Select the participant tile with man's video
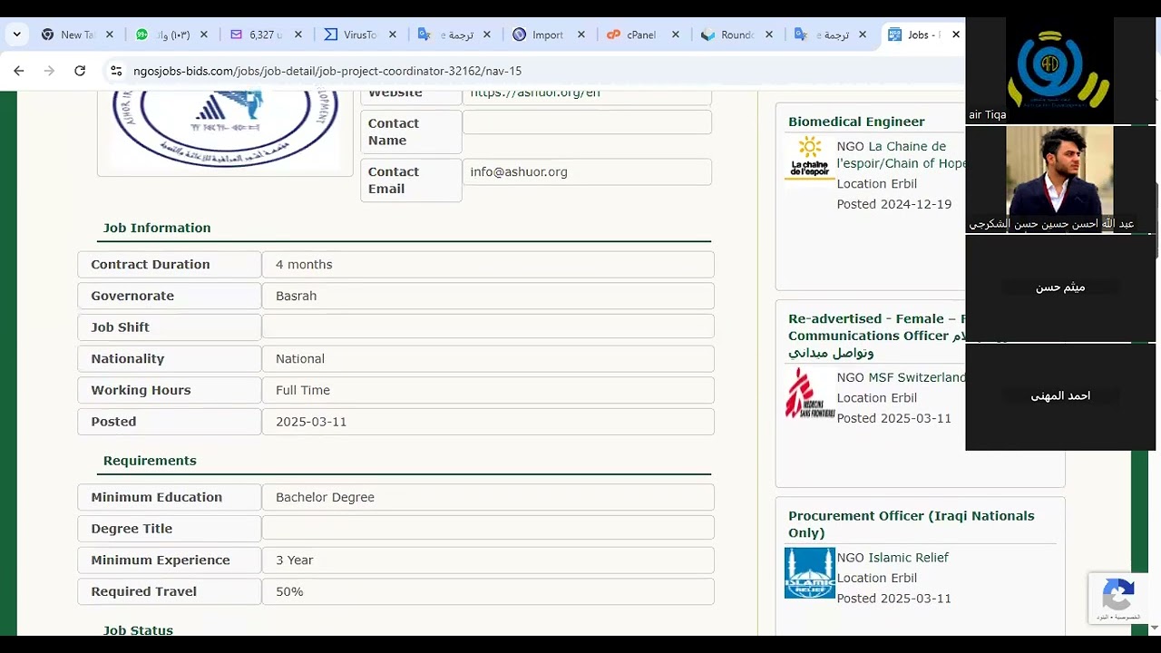The width and height of the screenshot is (1161, 653). pyautogui.click(x=1060, y=179)
